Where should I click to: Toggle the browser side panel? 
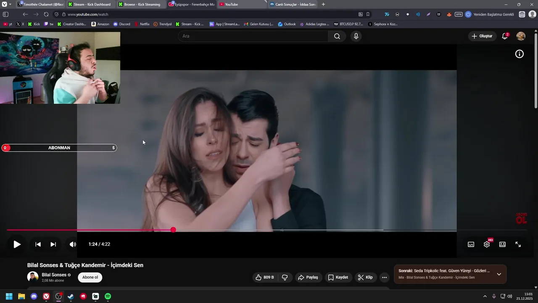pyautogui.click(x=5, y=14)
